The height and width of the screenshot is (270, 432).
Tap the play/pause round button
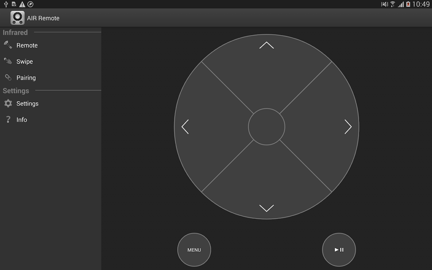click(x=339, y=250)
